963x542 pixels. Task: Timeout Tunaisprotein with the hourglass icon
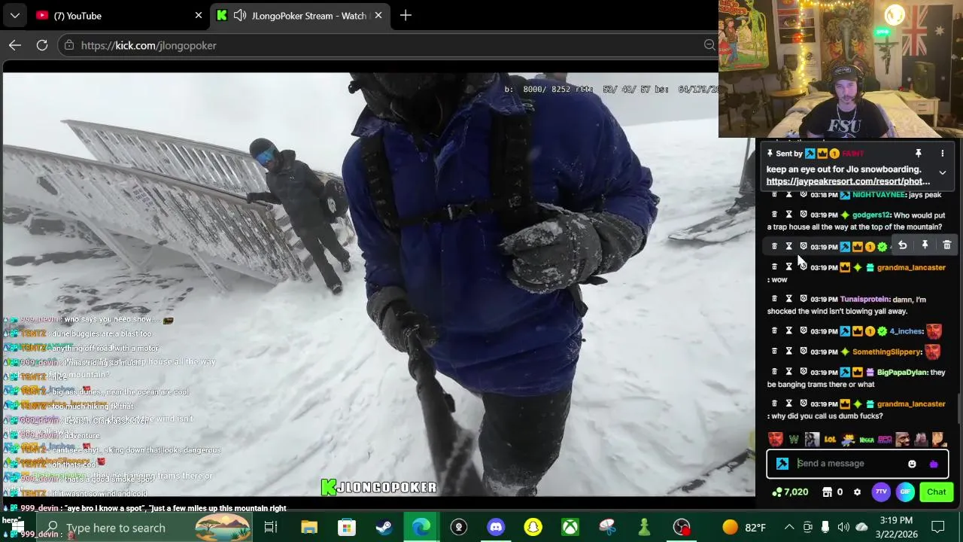coord(788,299)
